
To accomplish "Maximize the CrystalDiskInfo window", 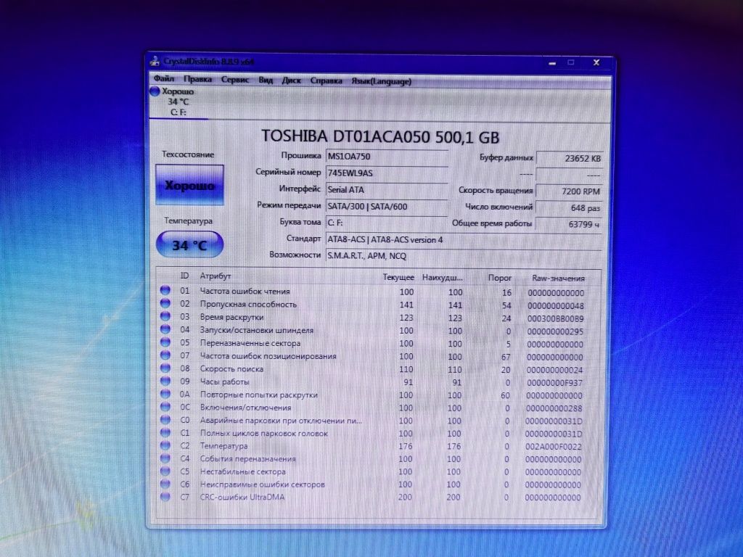I will coord(571,62).
